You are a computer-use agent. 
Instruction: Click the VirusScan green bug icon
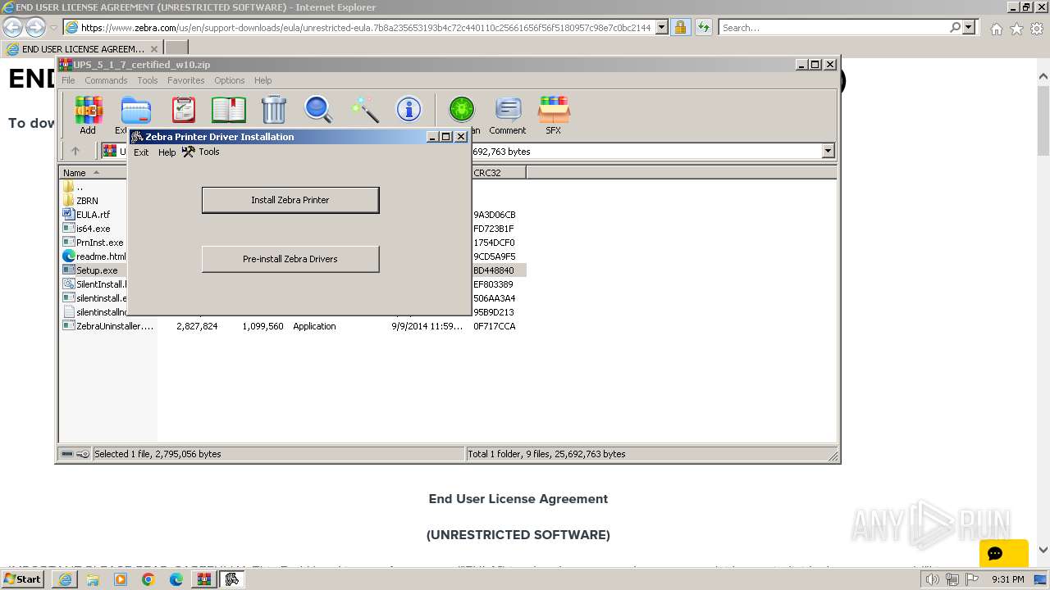click(x=462, y=110)
